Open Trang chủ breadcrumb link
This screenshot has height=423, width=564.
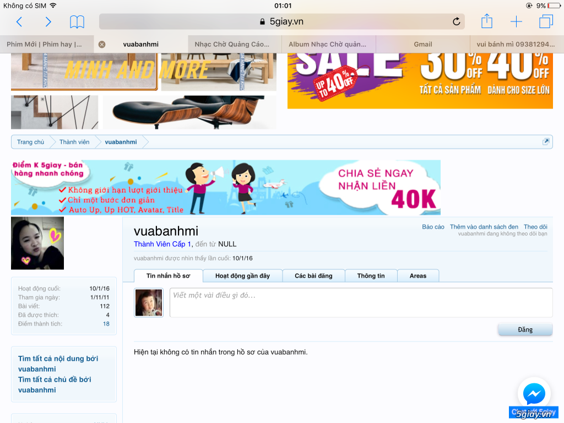31,142
